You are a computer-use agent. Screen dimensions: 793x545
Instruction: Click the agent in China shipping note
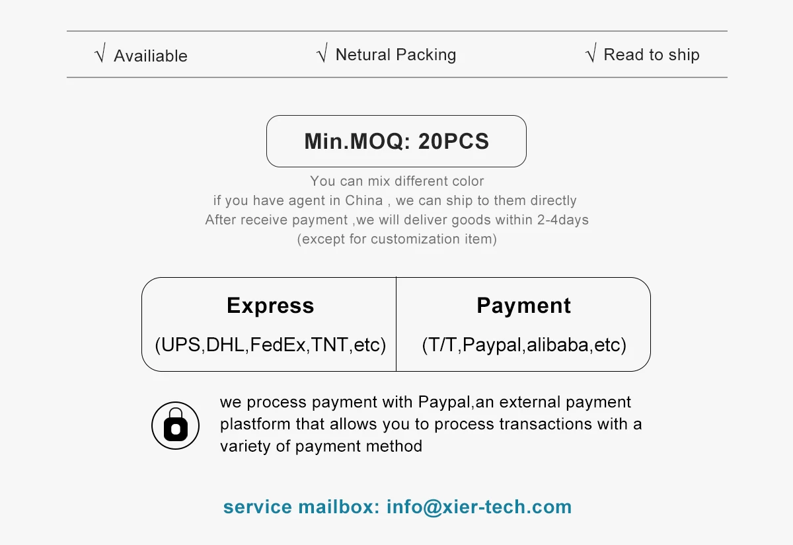click(x=395, y=200)
